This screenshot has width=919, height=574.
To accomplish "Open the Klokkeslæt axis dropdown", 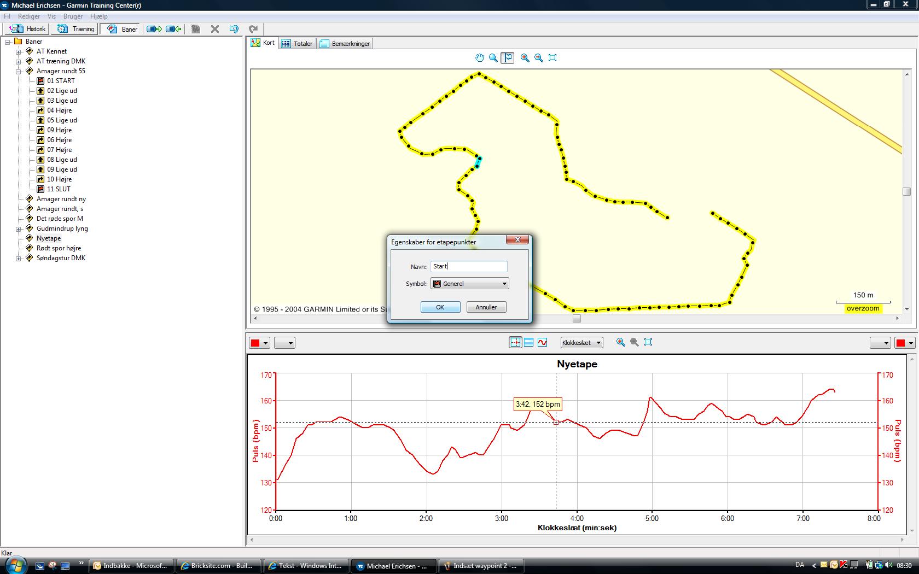I will tap(581, 343).
